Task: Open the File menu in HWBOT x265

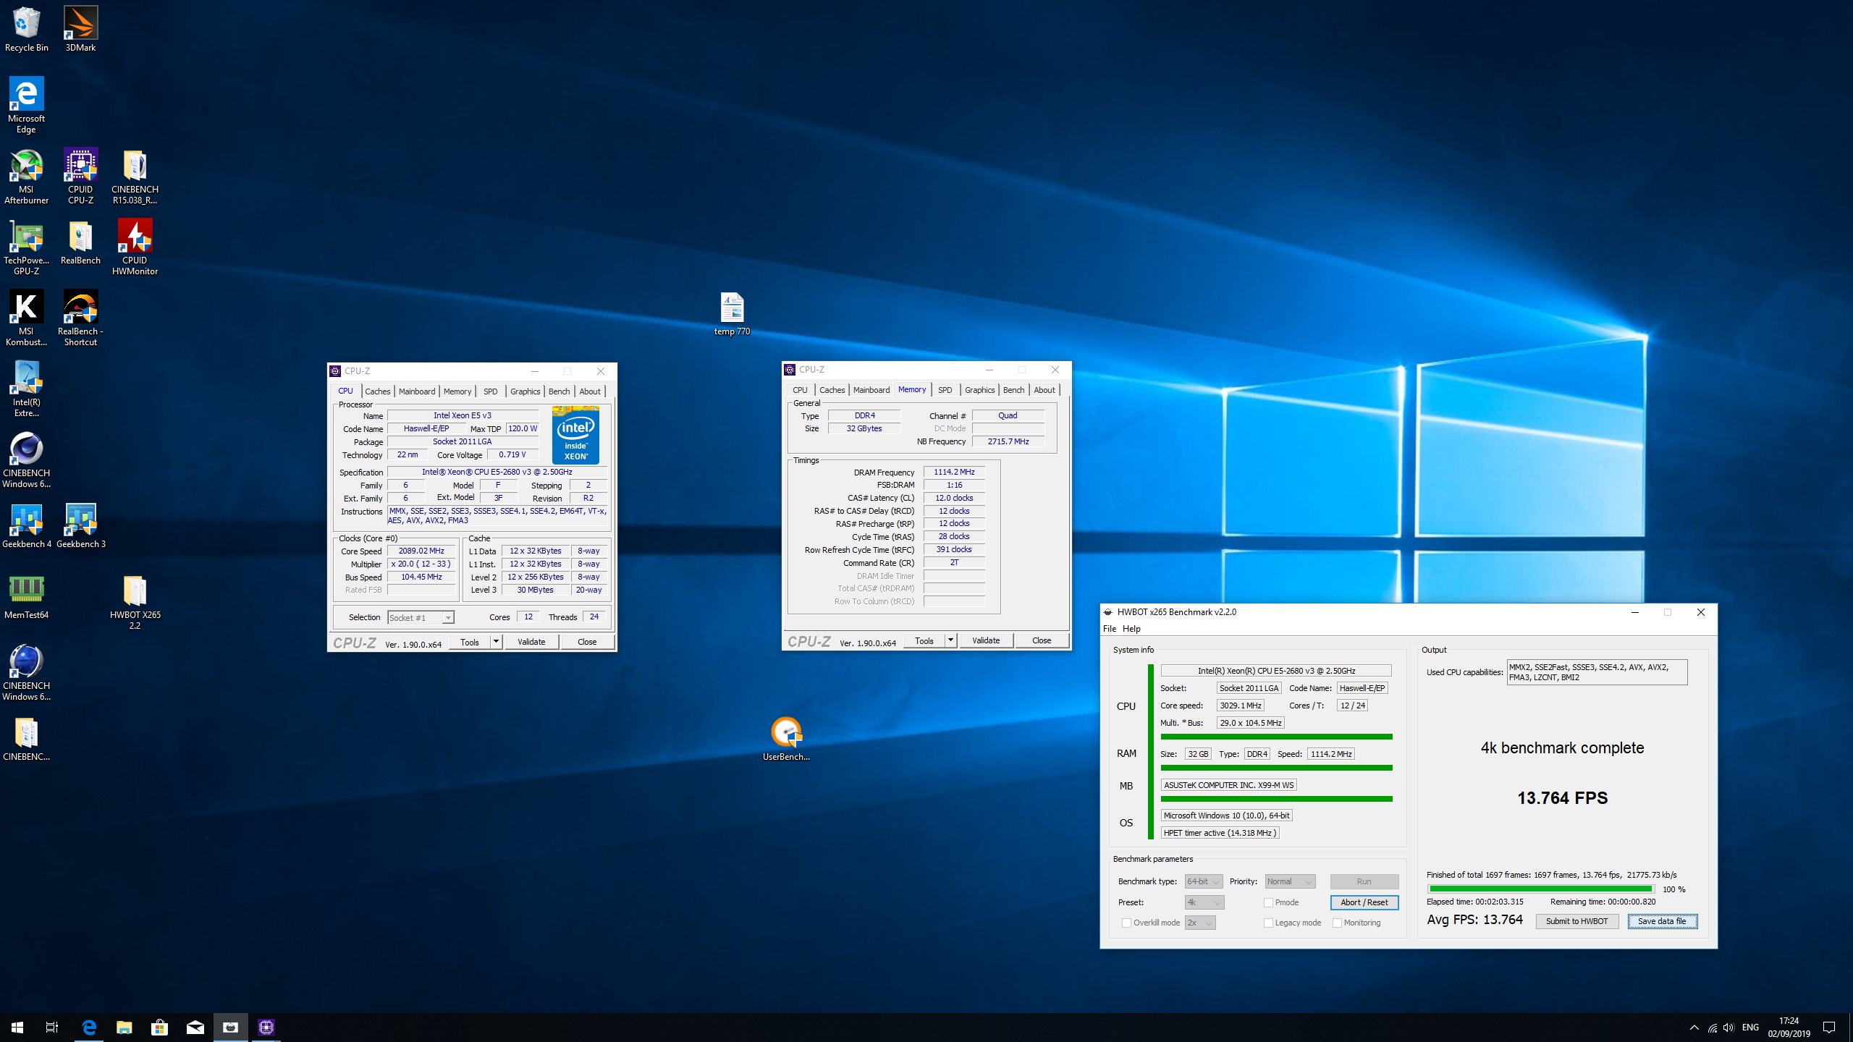Action: point(1109,629)
